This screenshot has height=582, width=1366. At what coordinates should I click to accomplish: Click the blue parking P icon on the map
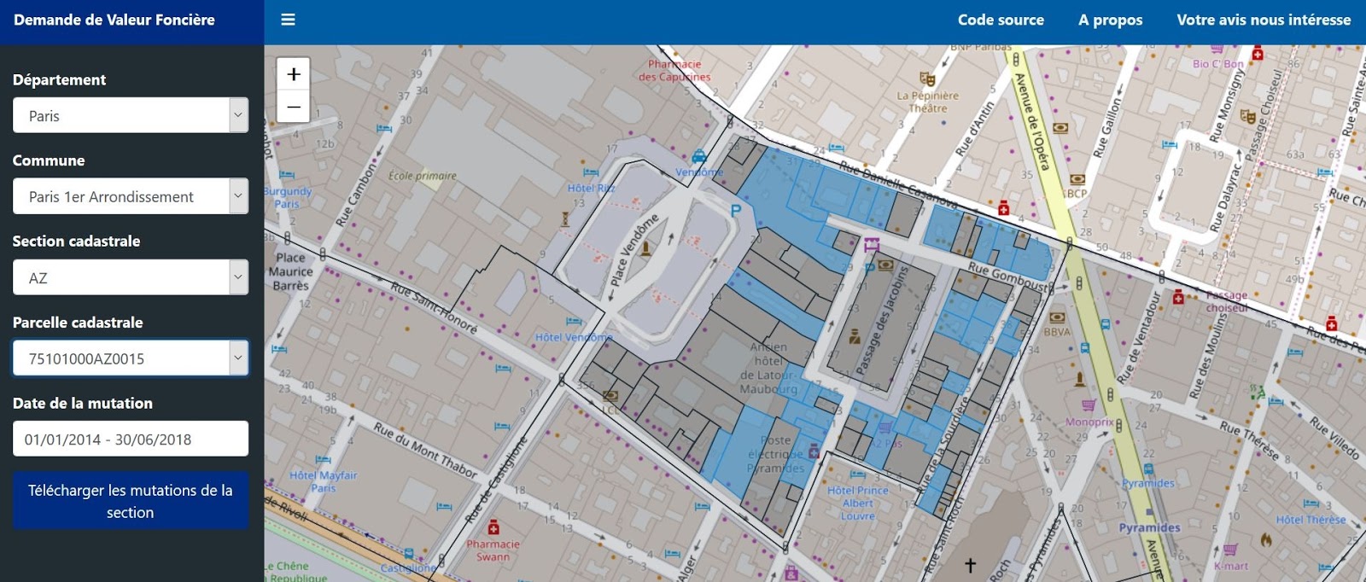click(x=736, y=209)
